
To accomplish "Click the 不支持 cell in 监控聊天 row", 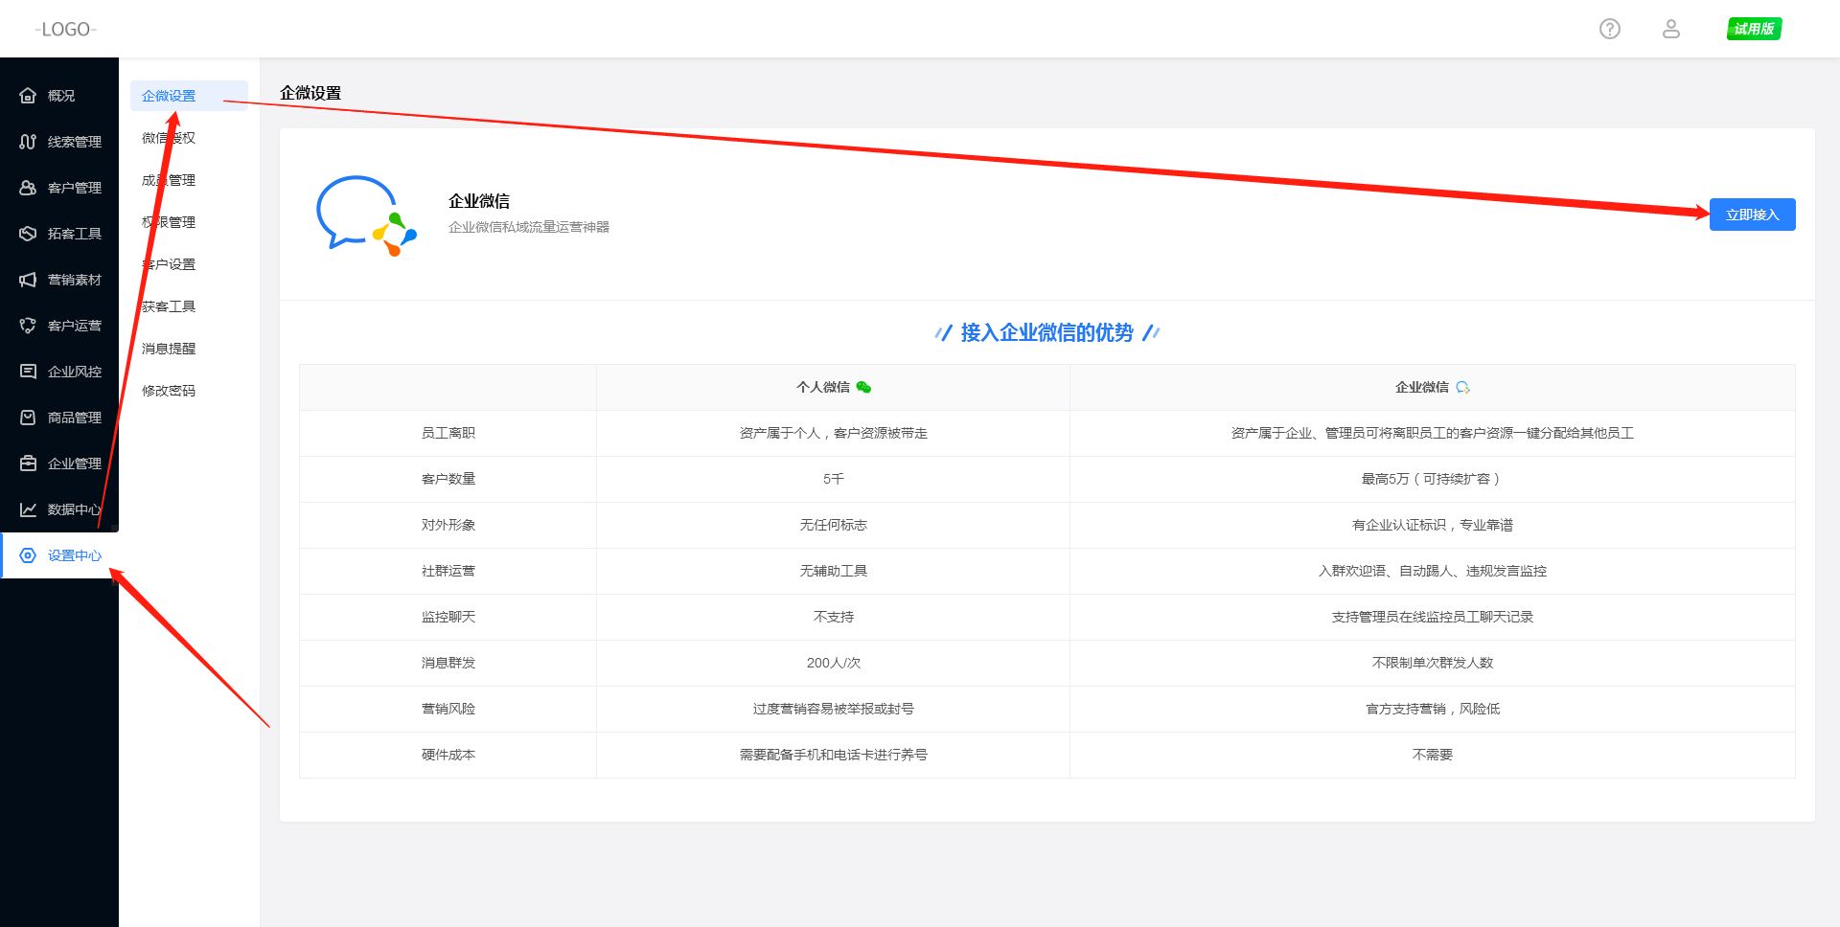I will pos(834,617).
